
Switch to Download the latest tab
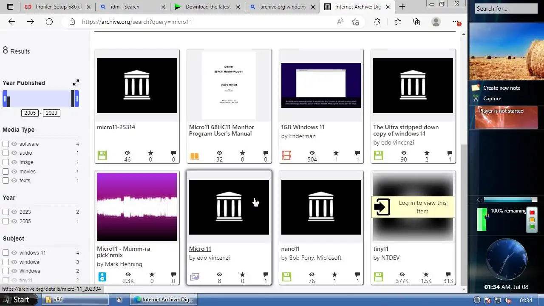pos(207,7)
